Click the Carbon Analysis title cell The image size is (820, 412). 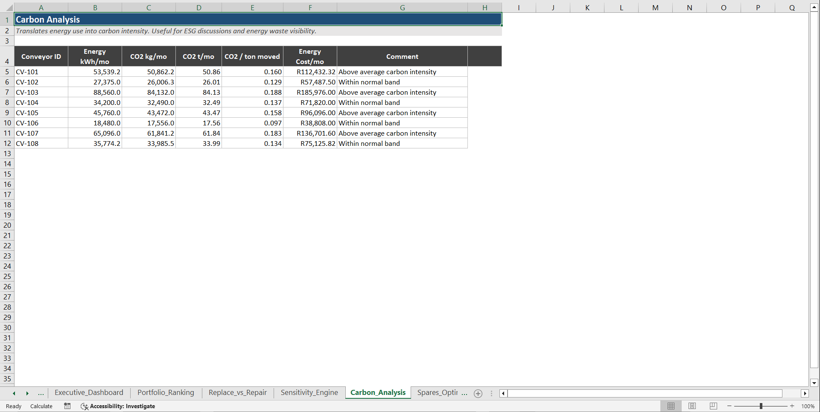(x=258, y=20)
